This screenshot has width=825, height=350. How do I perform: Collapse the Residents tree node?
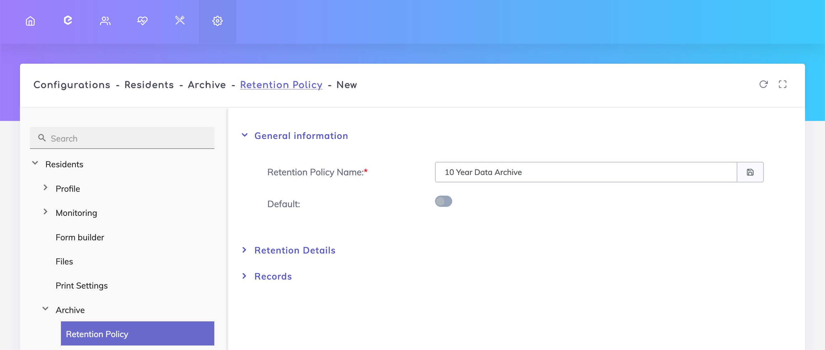coord(35,163)
